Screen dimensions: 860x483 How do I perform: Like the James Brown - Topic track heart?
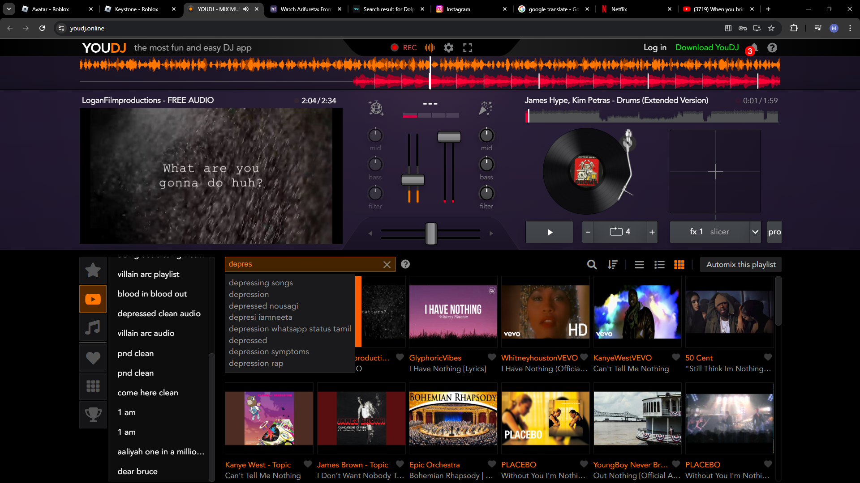[x=400, y=464]
